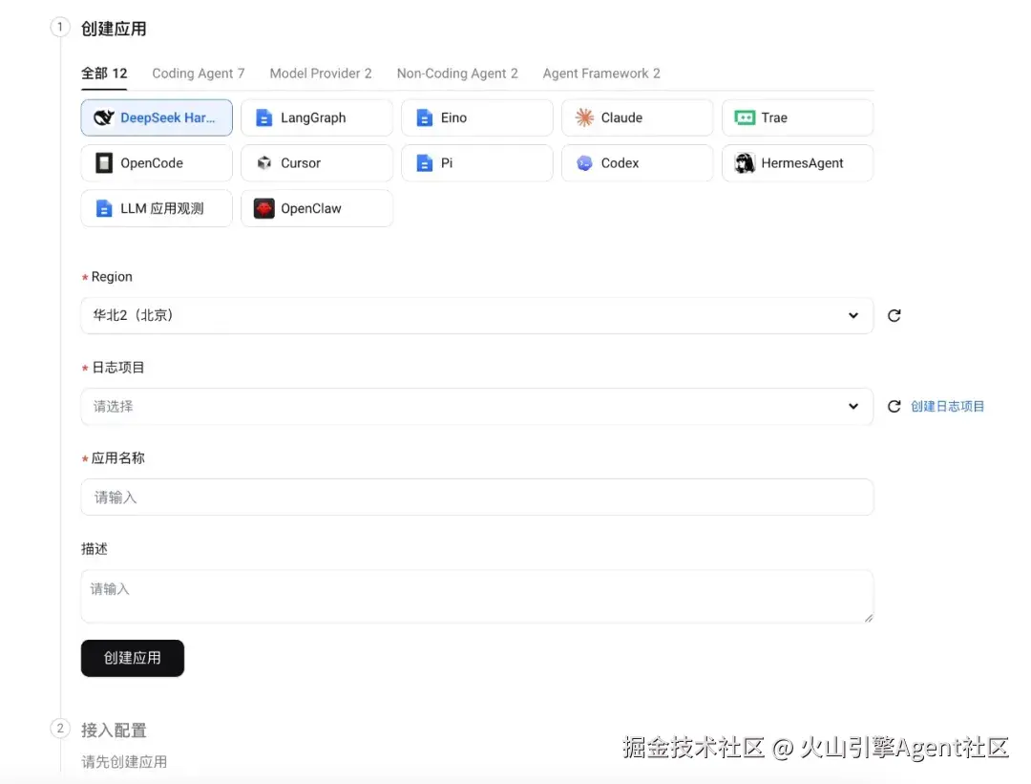The width and height of the screenshot is (1031, 784).
Task: Choose the Pi card label
Action: (447, 163)
